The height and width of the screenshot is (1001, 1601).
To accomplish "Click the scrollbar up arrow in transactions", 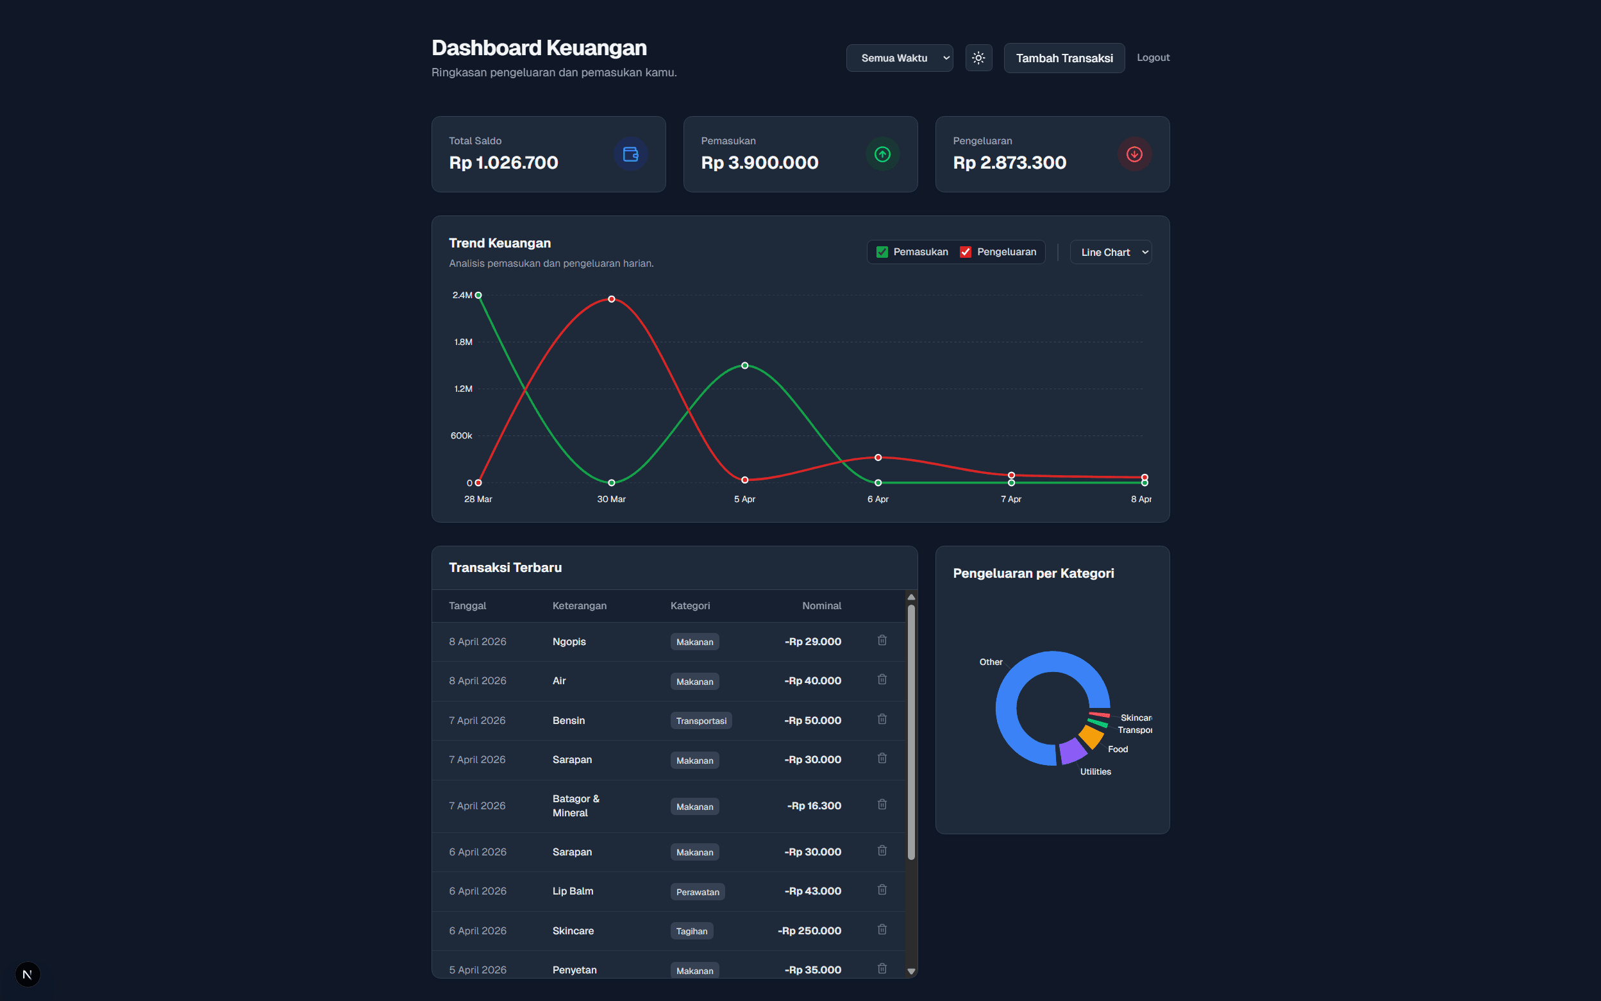I will pos(910,597).
